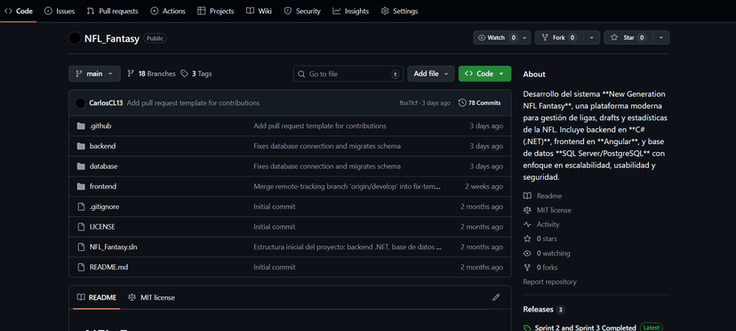The image size is (736, 331).
Task: Click the .github folder icon
Action: click(x=81, y=126)
